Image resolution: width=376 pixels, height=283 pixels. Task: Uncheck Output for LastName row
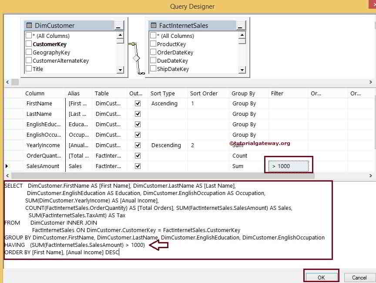[x=138, y=114]
